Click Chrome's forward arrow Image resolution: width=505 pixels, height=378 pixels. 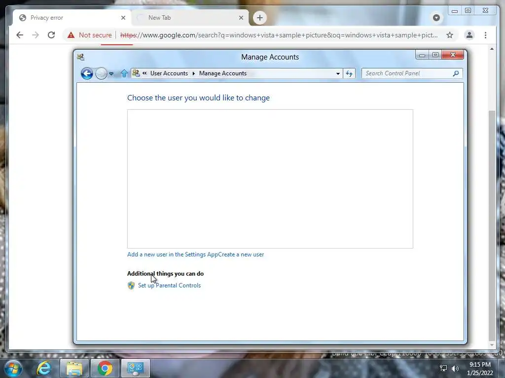36,35
